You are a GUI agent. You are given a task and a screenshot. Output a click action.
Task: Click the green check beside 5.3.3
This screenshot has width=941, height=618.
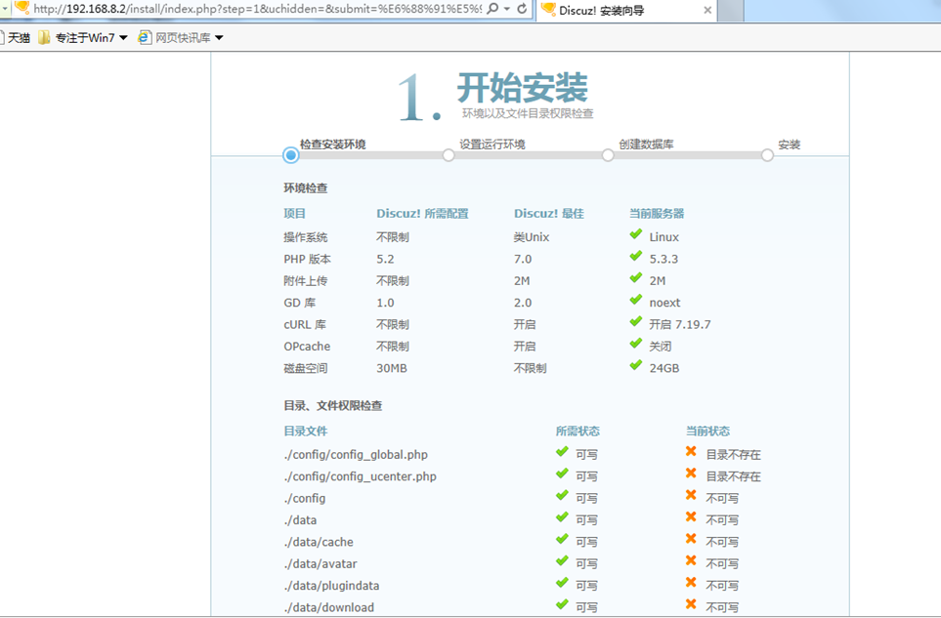pyautogui.click(x=636, y=256)
